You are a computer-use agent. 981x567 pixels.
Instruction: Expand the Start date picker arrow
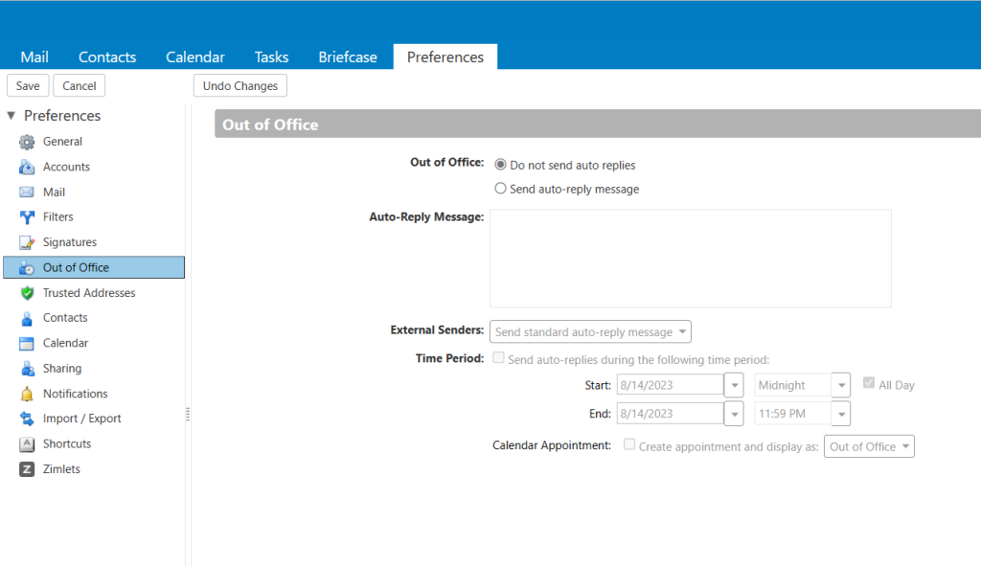[734, 385]
